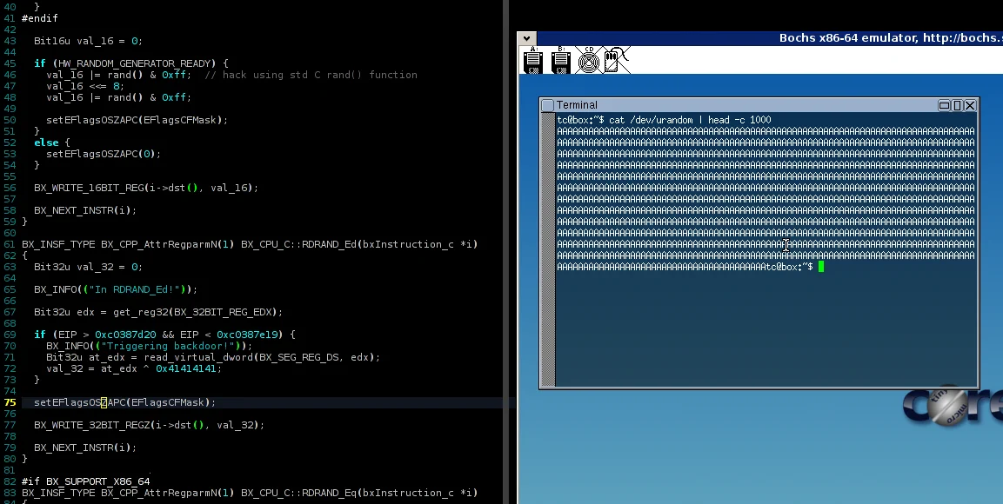Click the Terminal window menu icon

click(547, 105)
